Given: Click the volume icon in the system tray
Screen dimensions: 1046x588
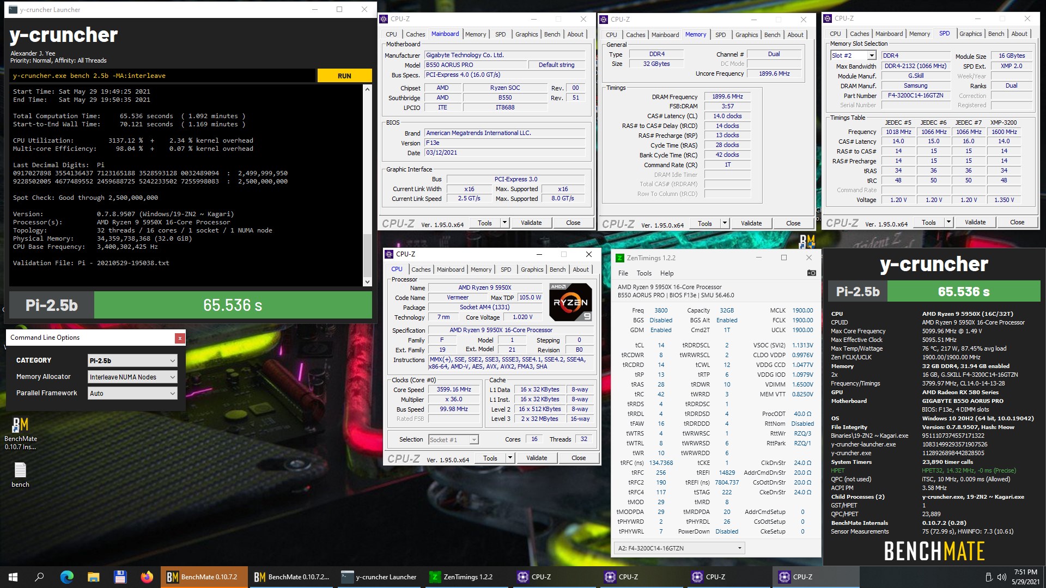Looking at the screenshot, I should (1002, 577).
